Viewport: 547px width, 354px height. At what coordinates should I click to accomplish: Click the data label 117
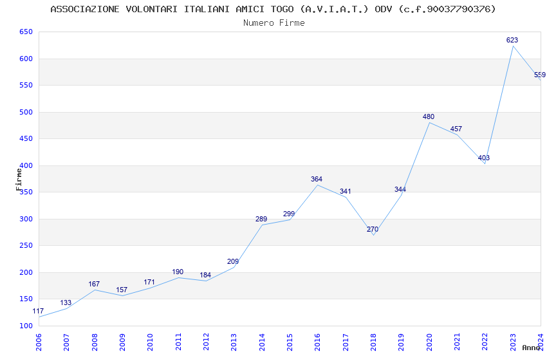pyautogui.click(x=38, y=311)
